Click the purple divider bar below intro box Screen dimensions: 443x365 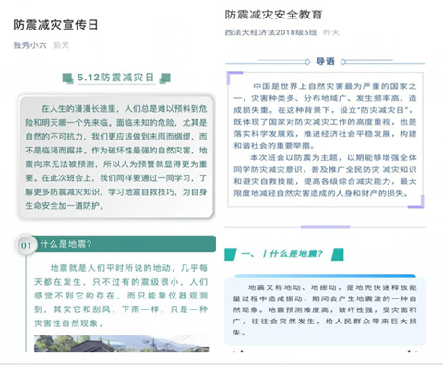click(325, 227)
